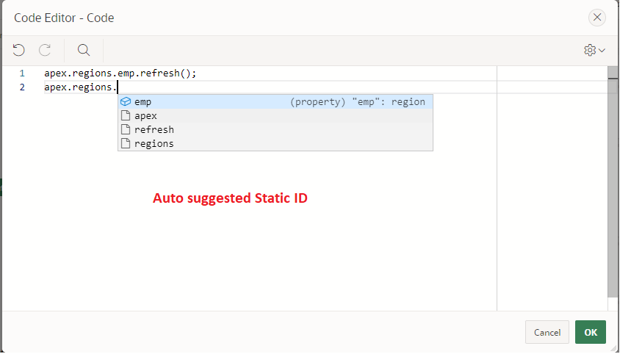Viewport: 620px width, 357px height.
Task: Click line number 2 in the gutter
Action: (22, 87)
